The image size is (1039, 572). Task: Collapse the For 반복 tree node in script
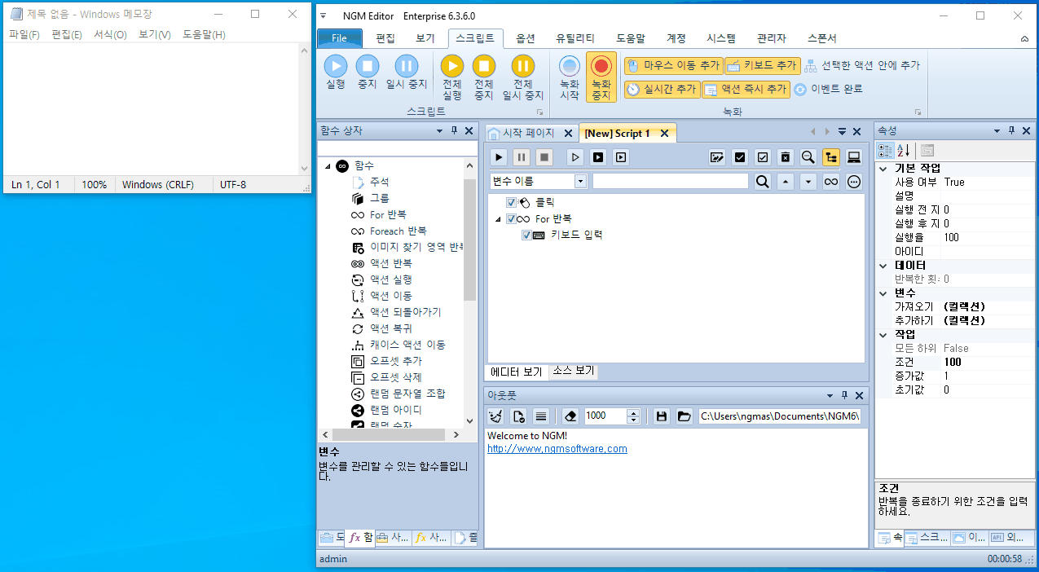pyautogui.click(x=497, y=219)
